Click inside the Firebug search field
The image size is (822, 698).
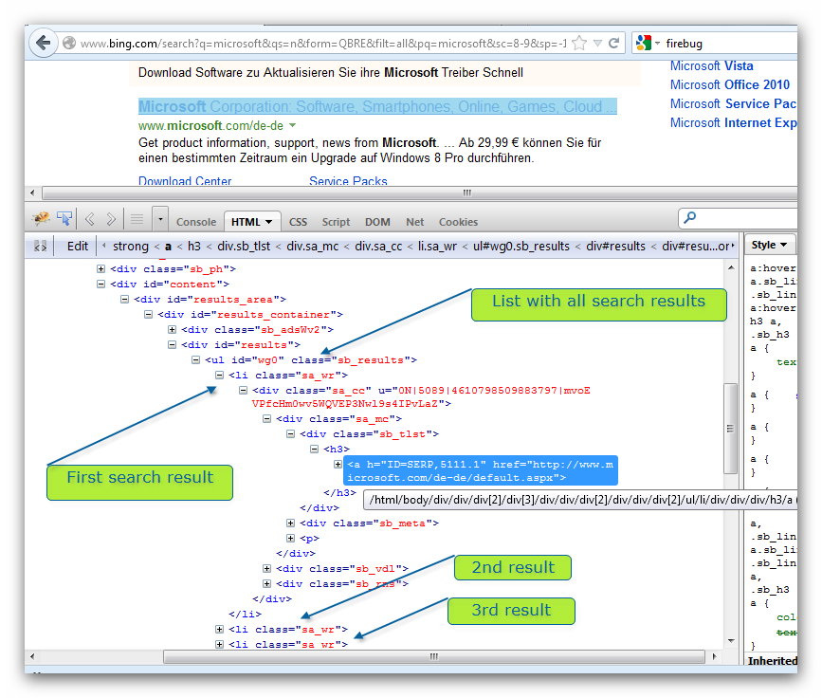(x=740, y=217)
